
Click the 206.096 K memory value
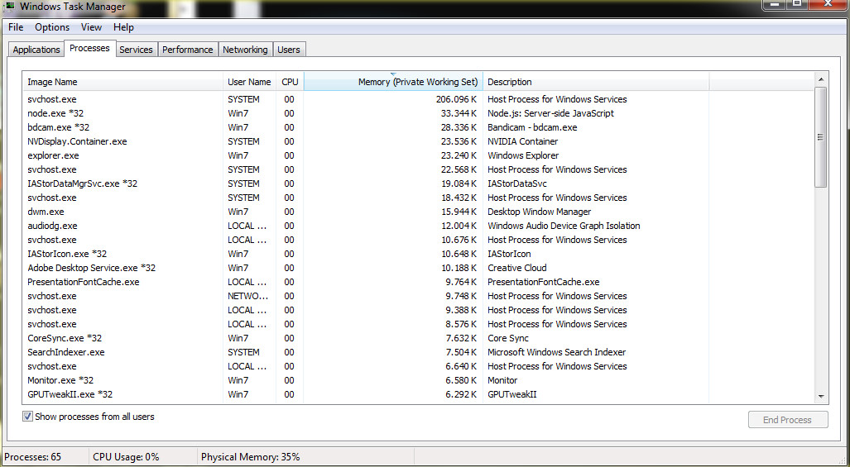coord(456,99)
